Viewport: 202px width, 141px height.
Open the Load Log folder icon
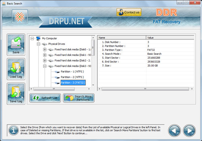click(16, 69)
